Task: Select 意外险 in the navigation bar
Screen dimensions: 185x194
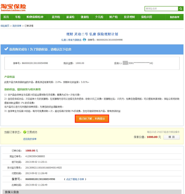Action: (56, 17)
